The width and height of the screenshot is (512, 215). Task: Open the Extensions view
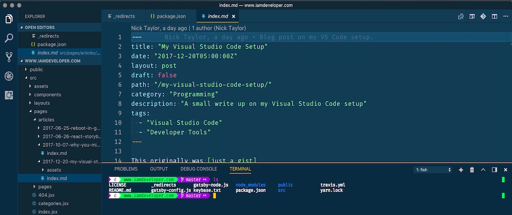point(9,95)
